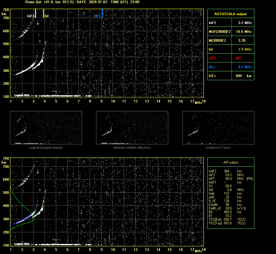Click the Rome date and time title
The image size is (276, 254).
pyautogui.click(x=83, y=2)
